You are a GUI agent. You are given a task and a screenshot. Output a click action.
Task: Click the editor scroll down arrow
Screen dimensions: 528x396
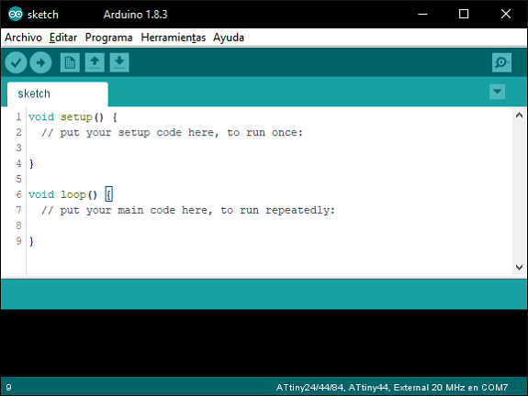(519, 268)
